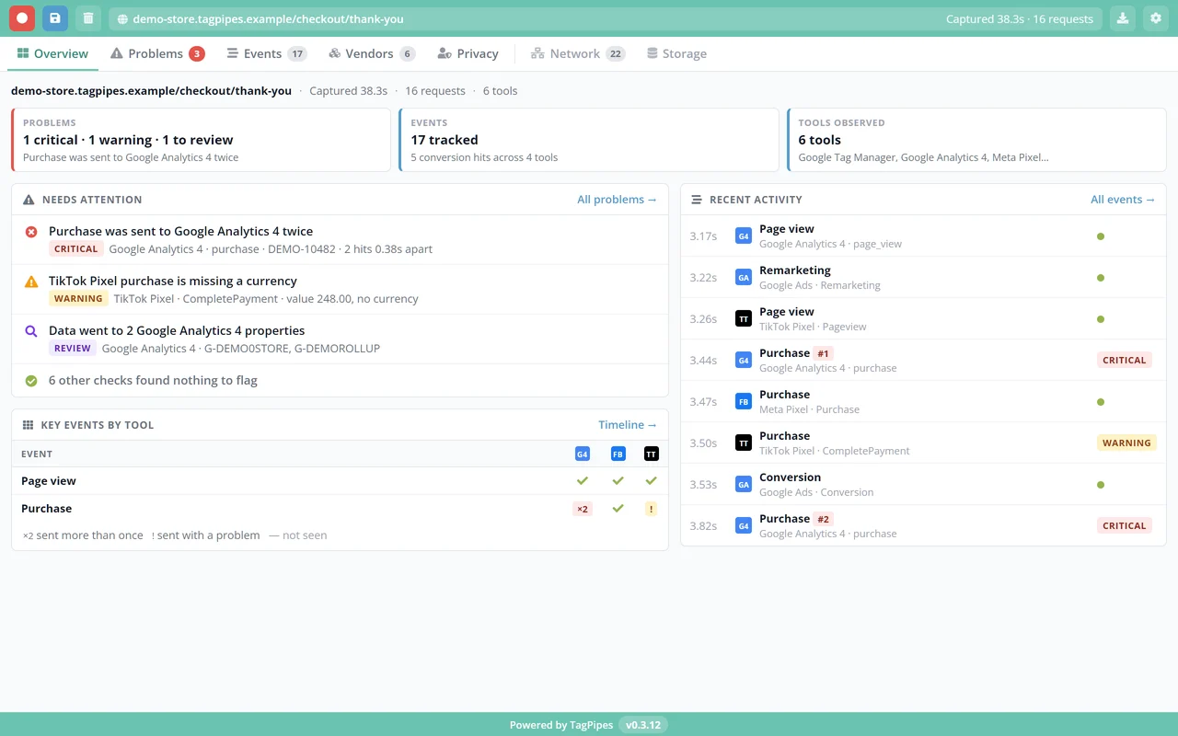Click the URL field in the top bar
The height and width of the screenshot is (736, 1178).
point(606,18)
